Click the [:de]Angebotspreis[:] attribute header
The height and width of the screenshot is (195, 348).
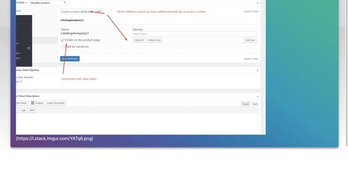coord(72,20)
